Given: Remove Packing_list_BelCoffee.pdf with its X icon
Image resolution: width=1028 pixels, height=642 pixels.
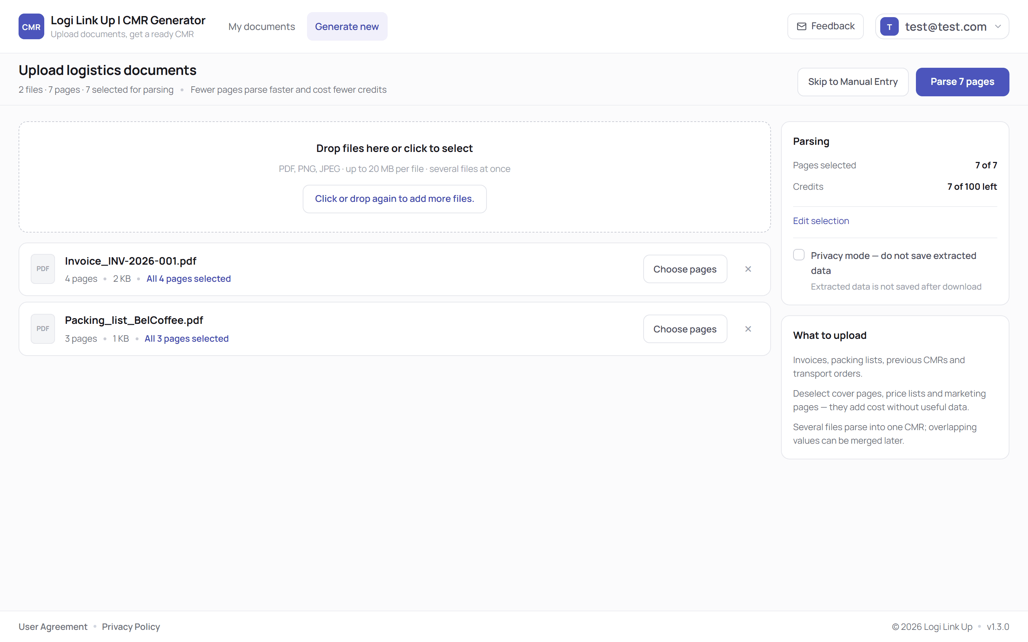Looking at the screenshot, I should (x=748, y=328).
